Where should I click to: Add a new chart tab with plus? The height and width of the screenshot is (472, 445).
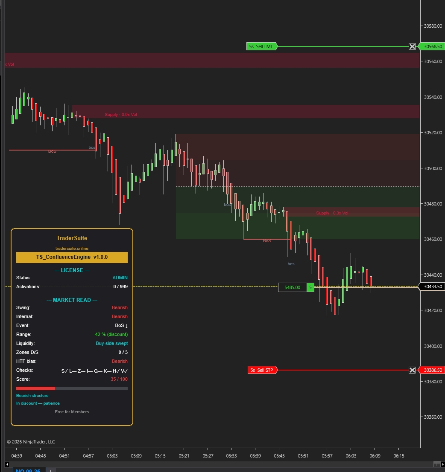coord(51,470)
